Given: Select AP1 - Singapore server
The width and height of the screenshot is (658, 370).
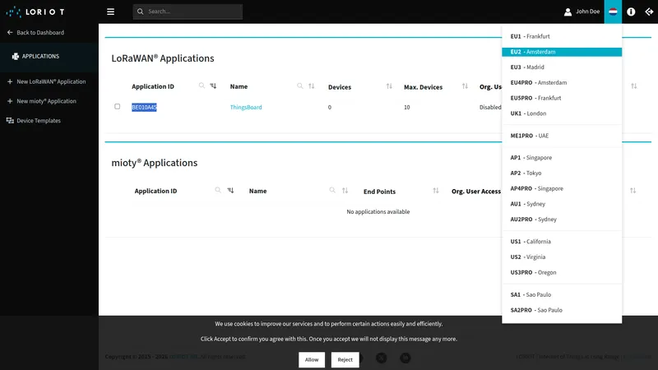Looking at the screenshot, I should tap(562, 158).
